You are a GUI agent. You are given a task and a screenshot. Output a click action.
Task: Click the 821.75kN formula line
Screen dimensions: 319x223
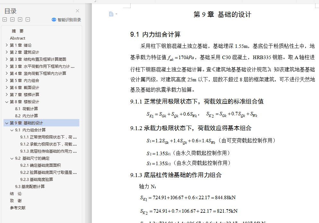coord(189,211)
